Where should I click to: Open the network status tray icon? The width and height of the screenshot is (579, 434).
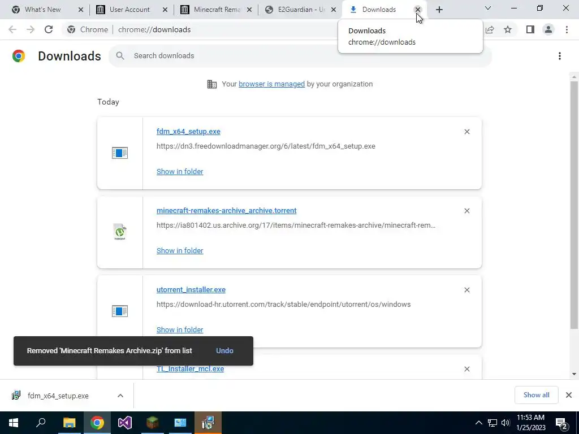(x=492, y=423)
